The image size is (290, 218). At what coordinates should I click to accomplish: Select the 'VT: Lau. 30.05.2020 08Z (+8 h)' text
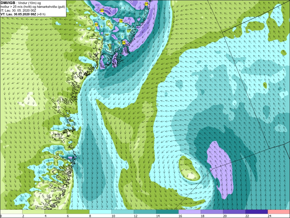point(23,14)
